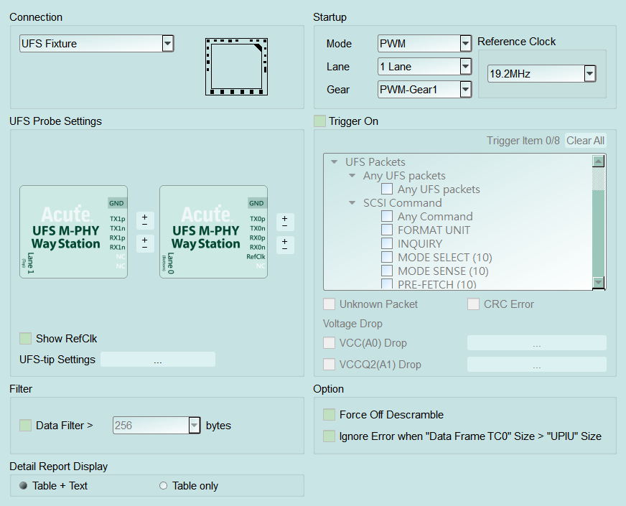Swap polarity of Lane 0 RX0p/RX0n pair

pos(285,245)
